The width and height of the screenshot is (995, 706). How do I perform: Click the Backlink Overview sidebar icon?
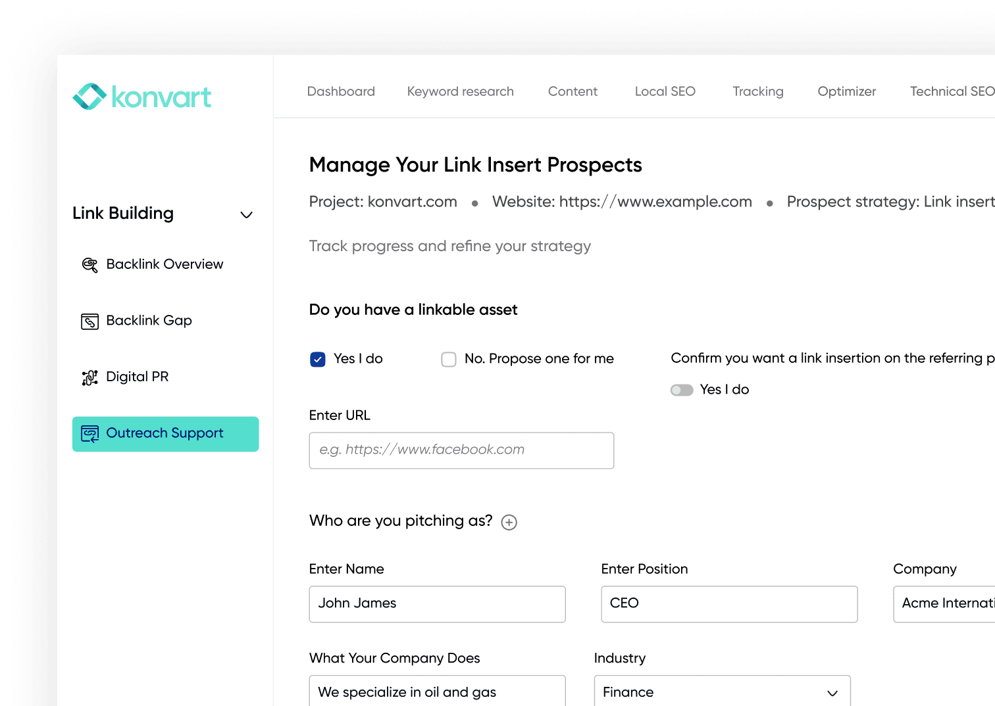(89, 265)
